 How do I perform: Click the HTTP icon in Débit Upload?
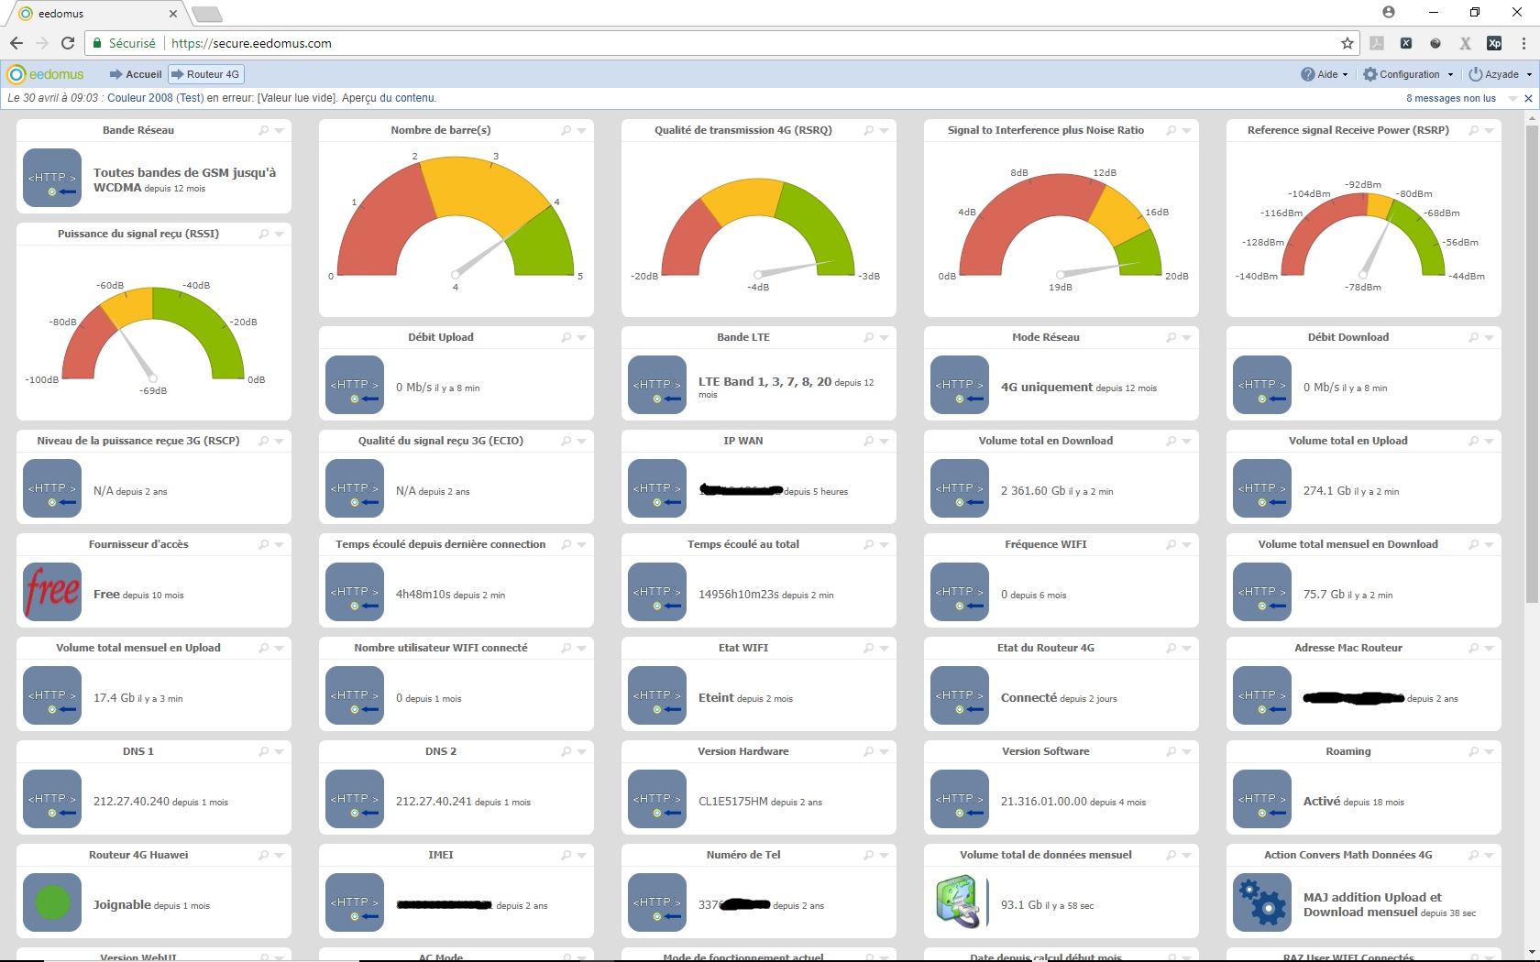(x=355, y=385)
